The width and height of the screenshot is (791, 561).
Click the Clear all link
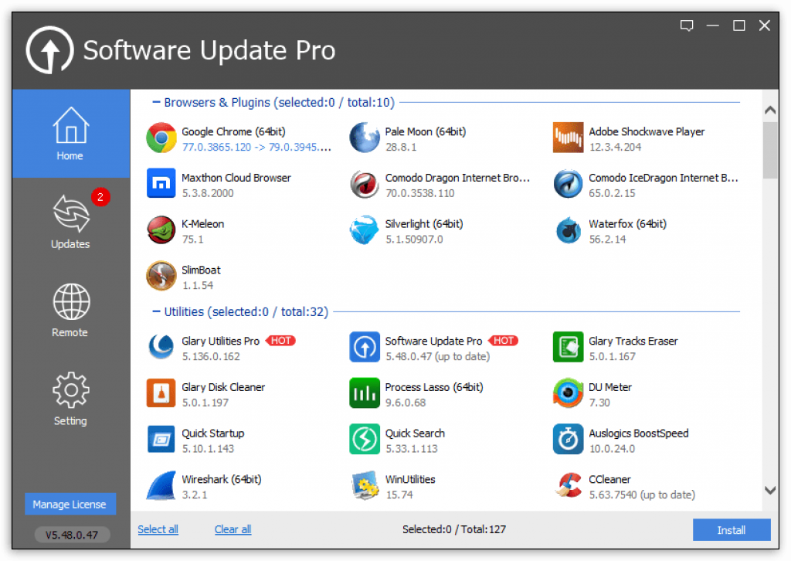pos(233,529)
